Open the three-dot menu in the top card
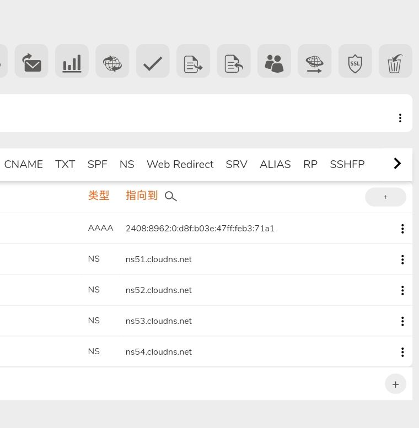The image size is (419, 428). point(400,118)
